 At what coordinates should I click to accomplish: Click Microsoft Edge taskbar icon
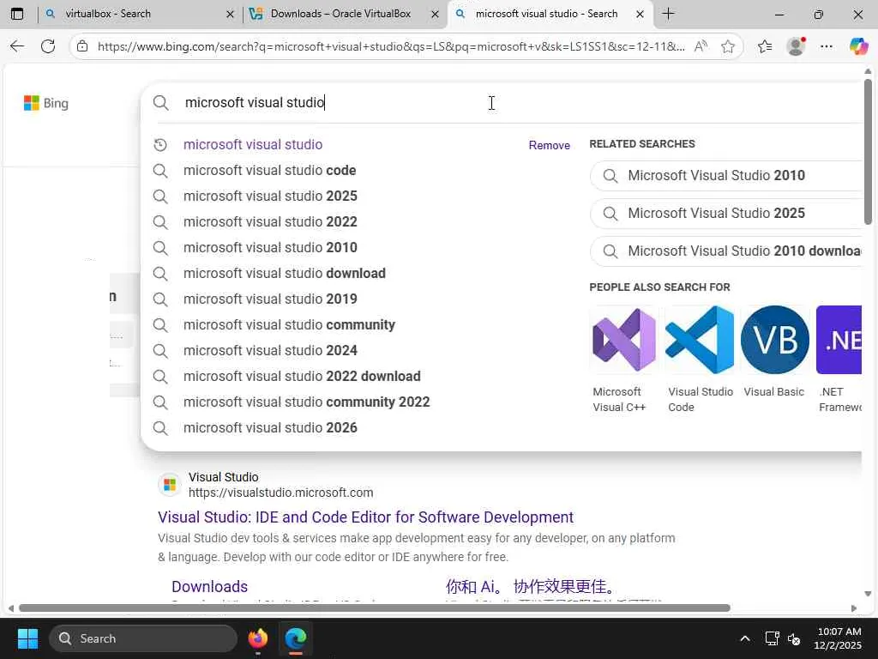296,638
